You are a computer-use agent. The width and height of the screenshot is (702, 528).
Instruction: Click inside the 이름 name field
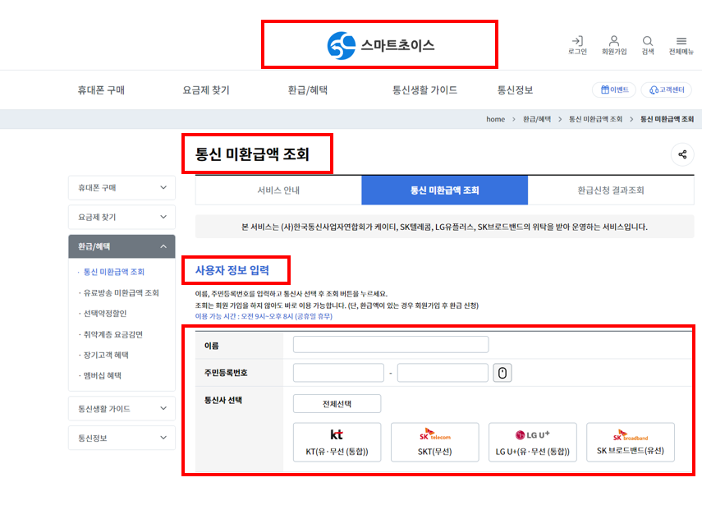coord(390,344)
